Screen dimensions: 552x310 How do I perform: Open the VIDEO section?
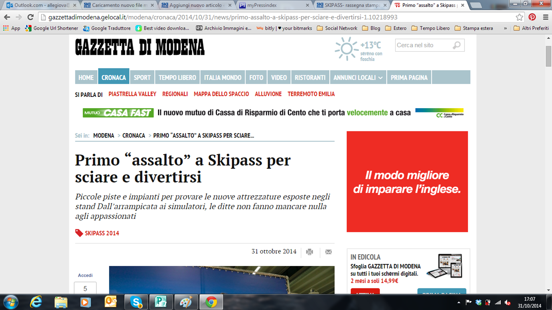279,77
